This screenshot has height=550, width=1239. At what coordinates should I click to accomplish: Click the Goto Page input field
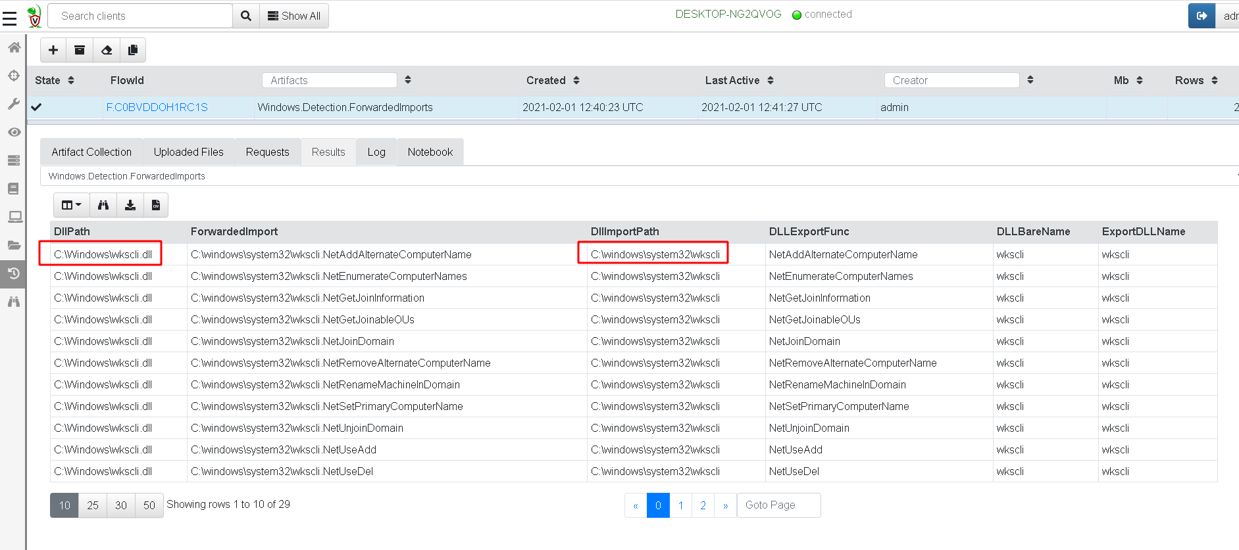point(778,505)
